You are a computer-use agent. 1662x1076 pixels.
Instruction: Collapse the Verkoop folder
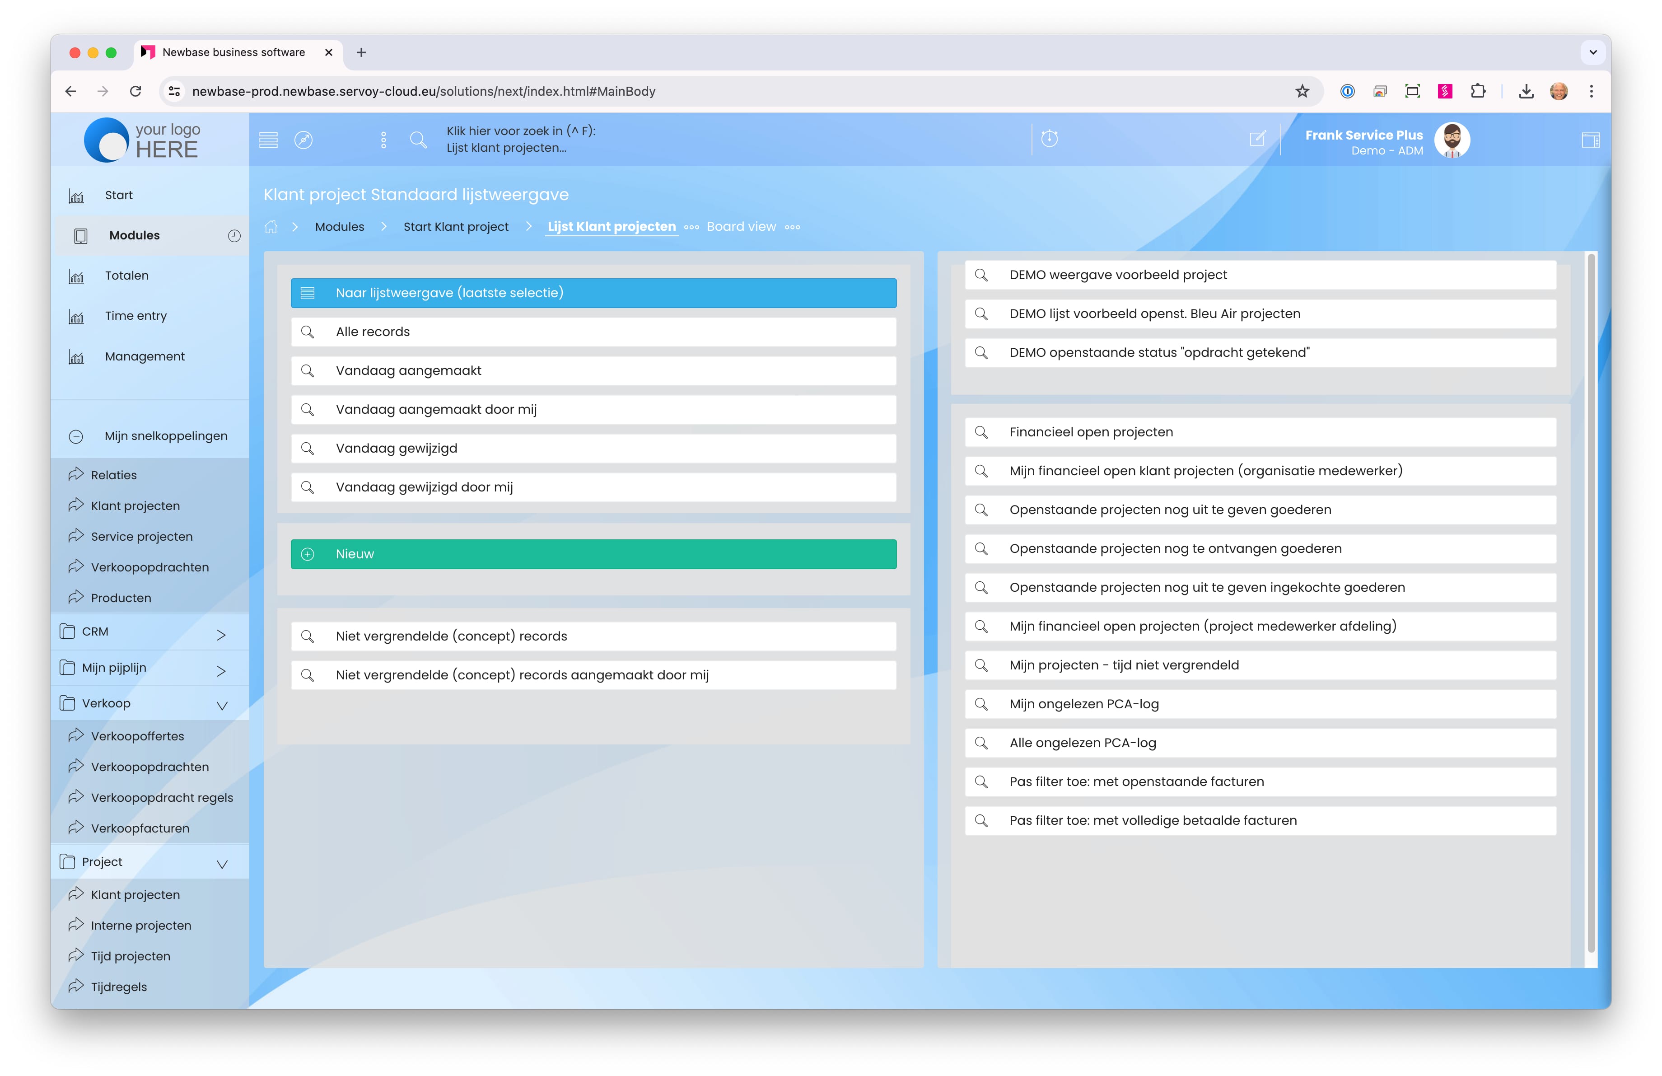(x=222, y=706)
